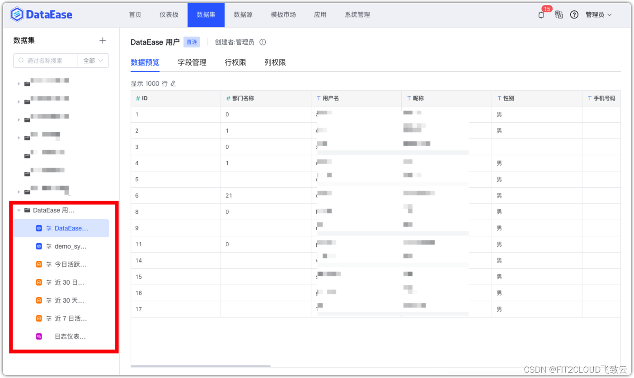Click the blue database icon of DataEase… dataset

pyautogui.click(x=39, y=228)
